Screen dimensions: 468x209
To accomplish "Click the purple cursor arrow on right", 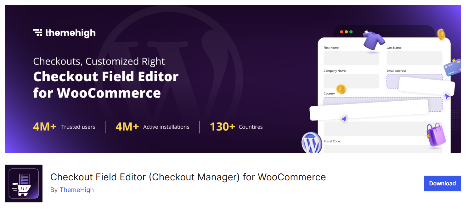I will 447,96.
